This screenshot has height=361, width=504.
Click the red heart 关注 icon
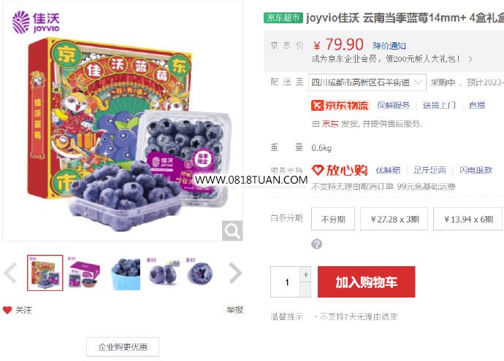pyautogui.click(x=7, y=310)
